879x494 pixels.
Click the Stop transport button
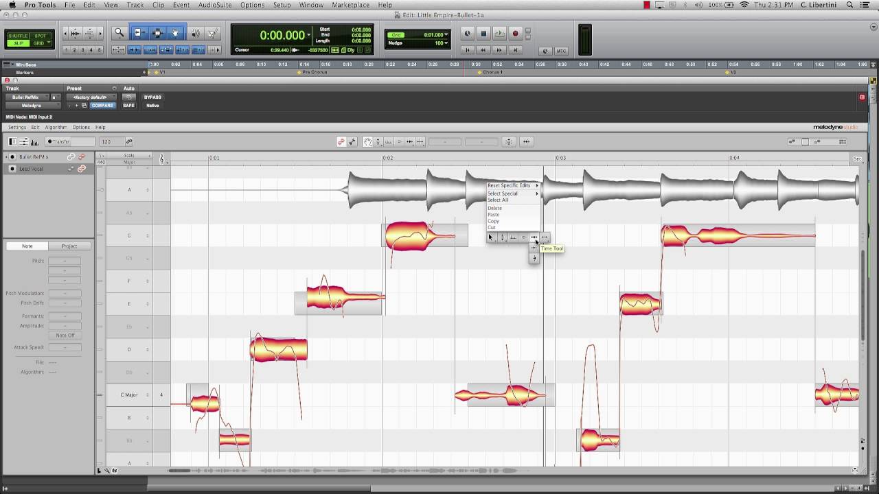click(483, 33)
